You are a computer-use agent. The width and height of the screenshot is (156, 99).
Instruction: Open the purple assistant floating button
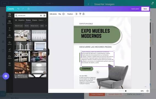click(6, 76)
